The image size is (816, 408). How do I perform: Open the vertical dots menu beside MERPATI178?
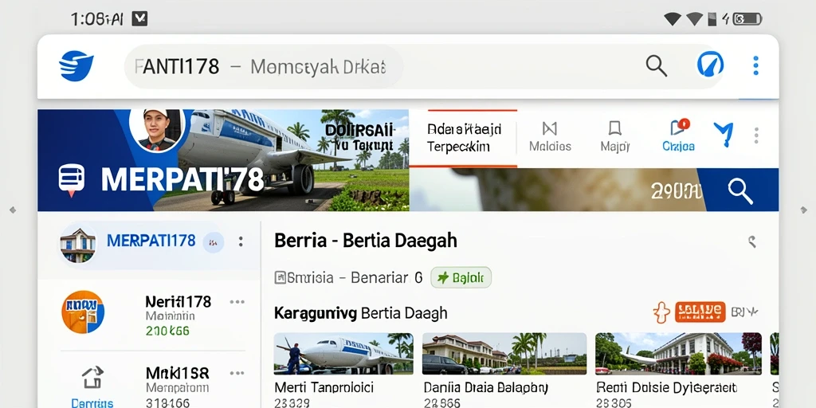[x=241, y=241]
